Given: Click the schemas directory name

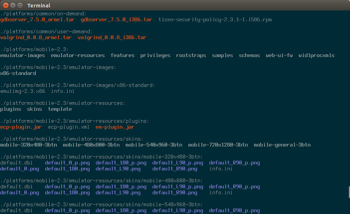Looking at the screenshot, I should pos(250,55).
